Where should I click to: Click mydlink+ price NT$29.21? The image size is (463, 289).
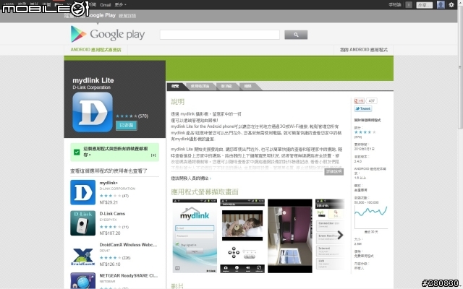(109, 202)
